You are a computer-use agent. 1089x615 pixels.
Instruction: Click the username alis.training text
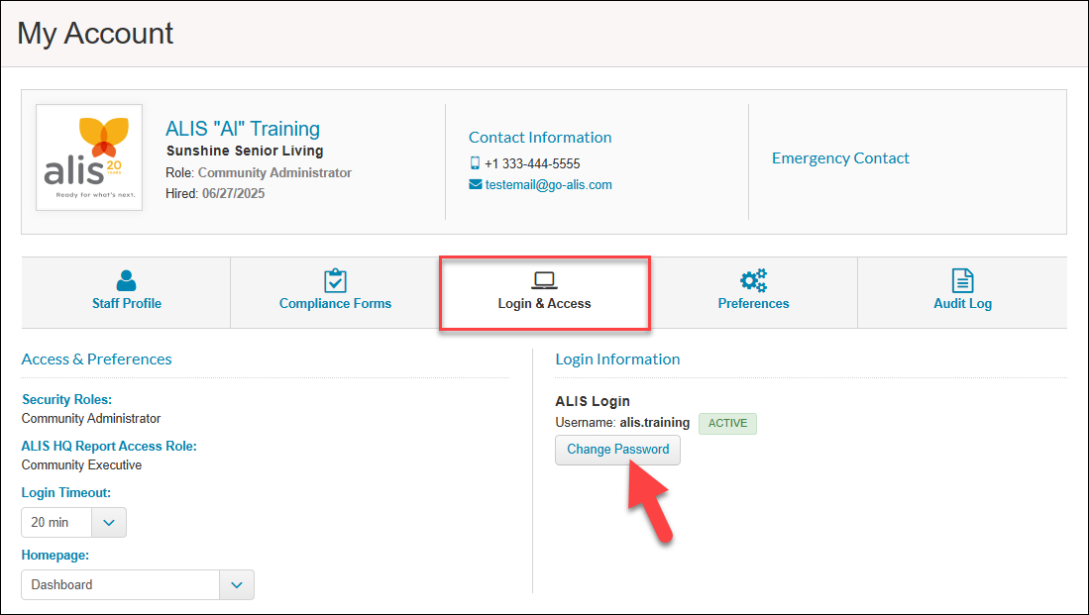pos(654,423)
